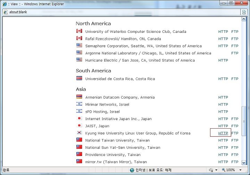Open FTP mirror for Rafal Rzeczkowski Hamilton
Viewport: 250px width, 175px height.
tap(235, 39)
